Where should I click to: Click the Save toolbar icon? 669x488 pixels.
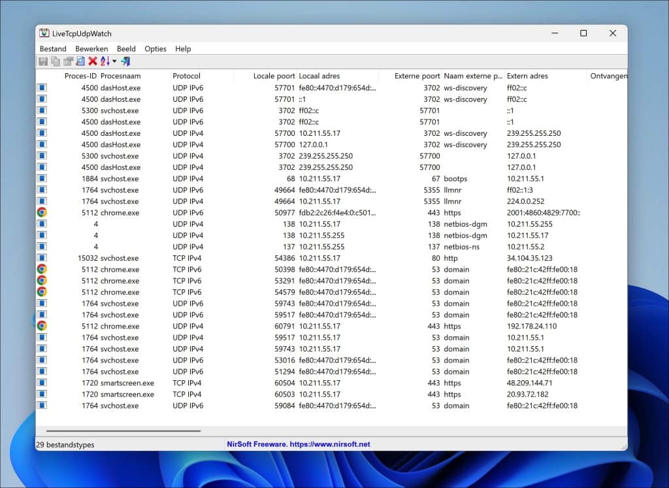[43, 61]
